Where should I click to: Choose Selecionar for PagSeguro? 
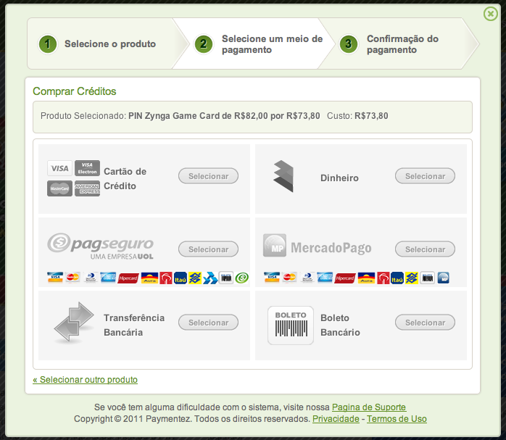[209, 249]
